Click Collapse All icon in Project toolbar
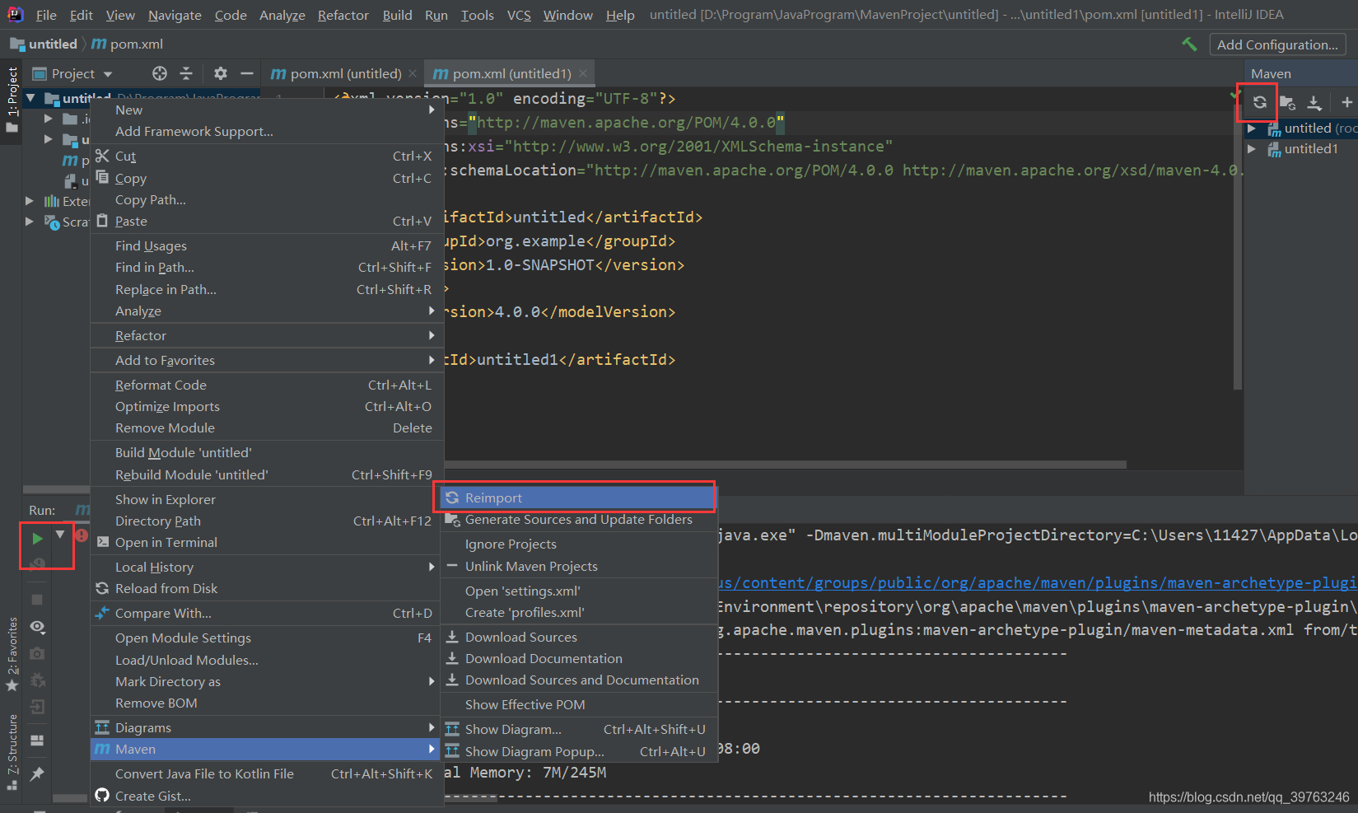1358x813 pixels. (186, 73)
